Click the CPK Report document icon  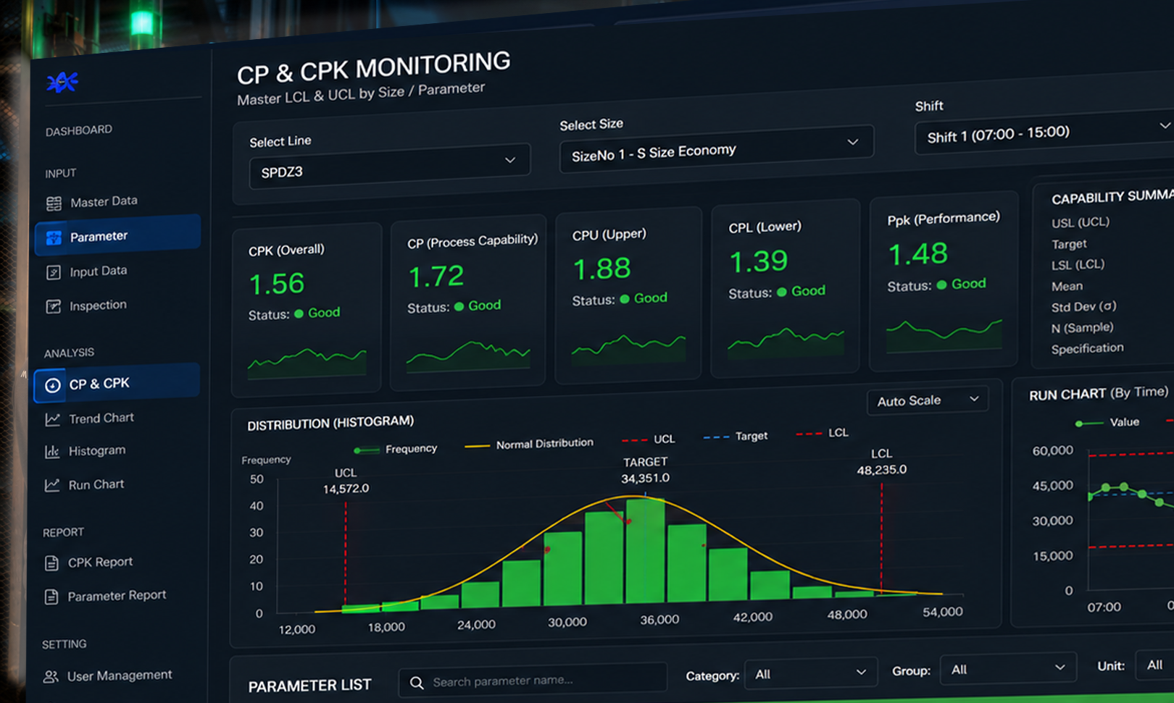[x=51, y=563]
